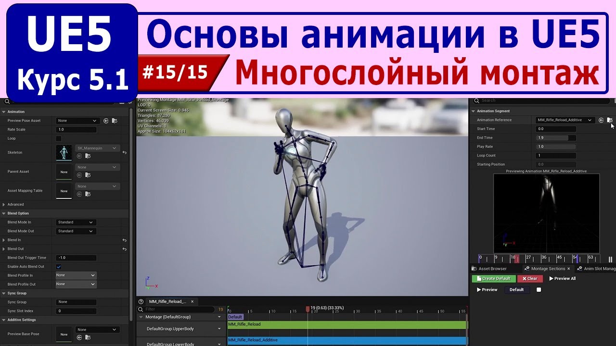Open the timeline help question-mark icon
This screenshot has height=346, width=616.
pos(141,301)
